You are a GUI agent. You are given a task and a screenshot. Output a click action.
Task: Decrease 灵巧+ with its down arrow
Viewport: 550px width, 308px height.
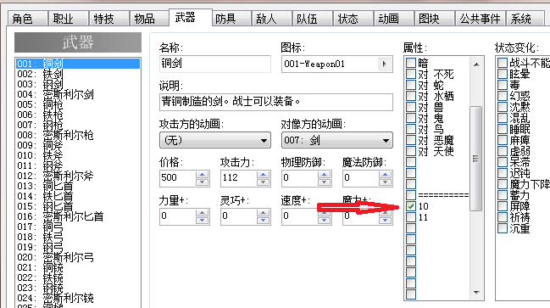(264, 221)
